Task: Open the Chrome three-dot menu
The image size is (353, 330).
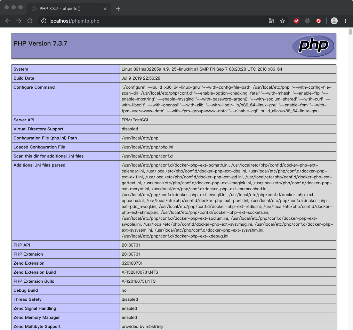Action: pyautogui.click(x=345, y=21)
